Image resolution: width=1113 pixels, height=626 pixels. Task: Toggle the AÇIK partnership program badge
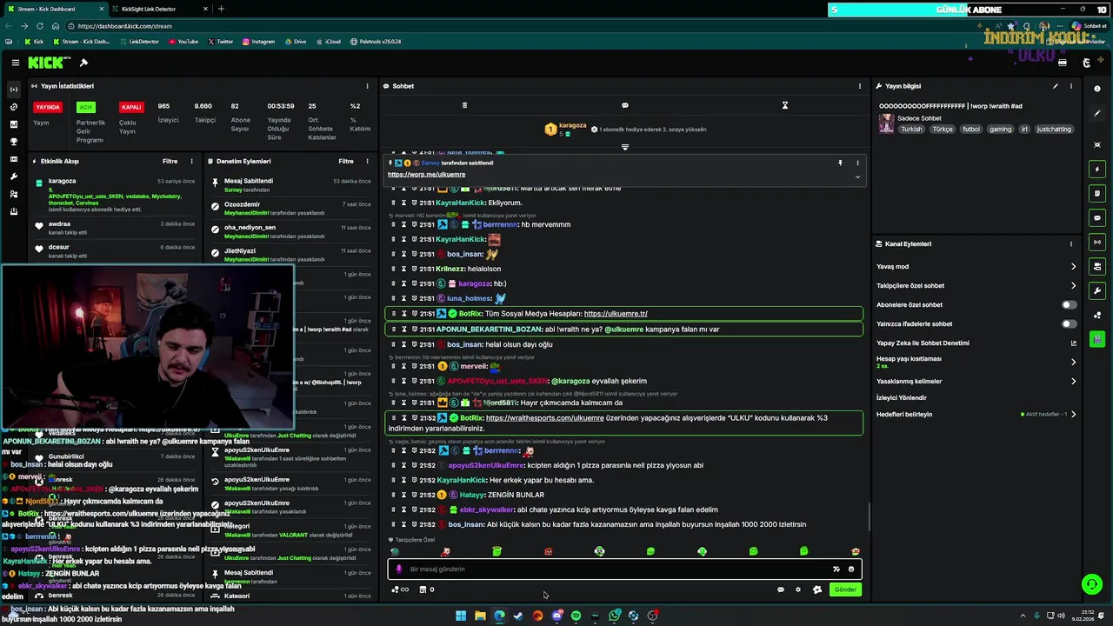point(85,107)
